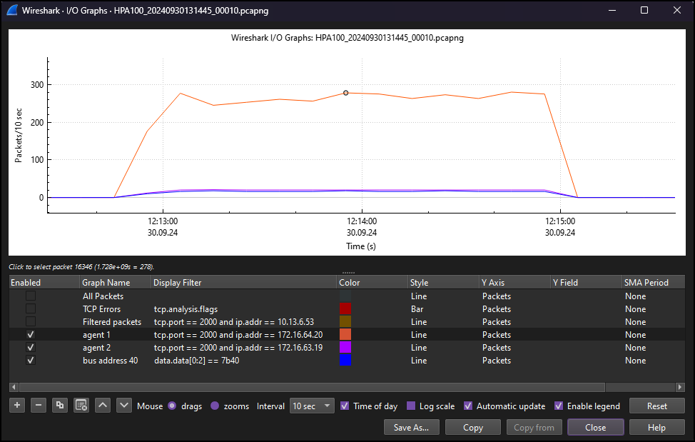Open SMA Period None for bus address 40

click(654, 361)
